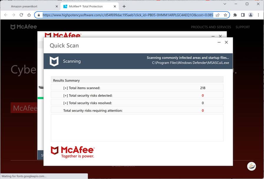
Task: Close the McAfee window behind dialog
Action: [220, 36]
